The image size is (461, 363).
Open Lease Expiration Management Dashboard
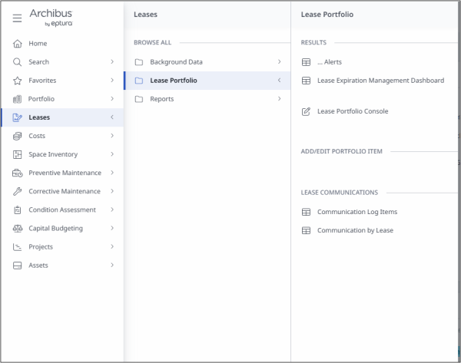(381, 81)
